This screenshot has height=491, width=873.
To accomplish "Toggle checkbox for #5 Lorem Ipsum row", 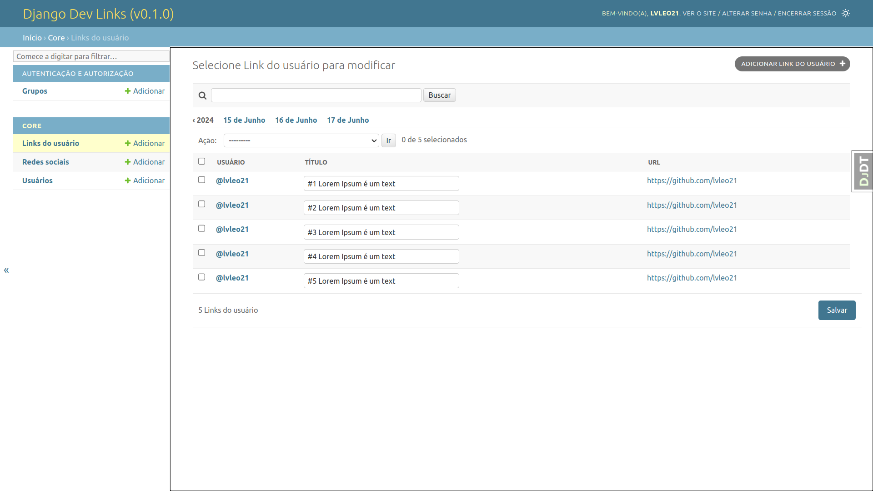I will coord(202,277).
